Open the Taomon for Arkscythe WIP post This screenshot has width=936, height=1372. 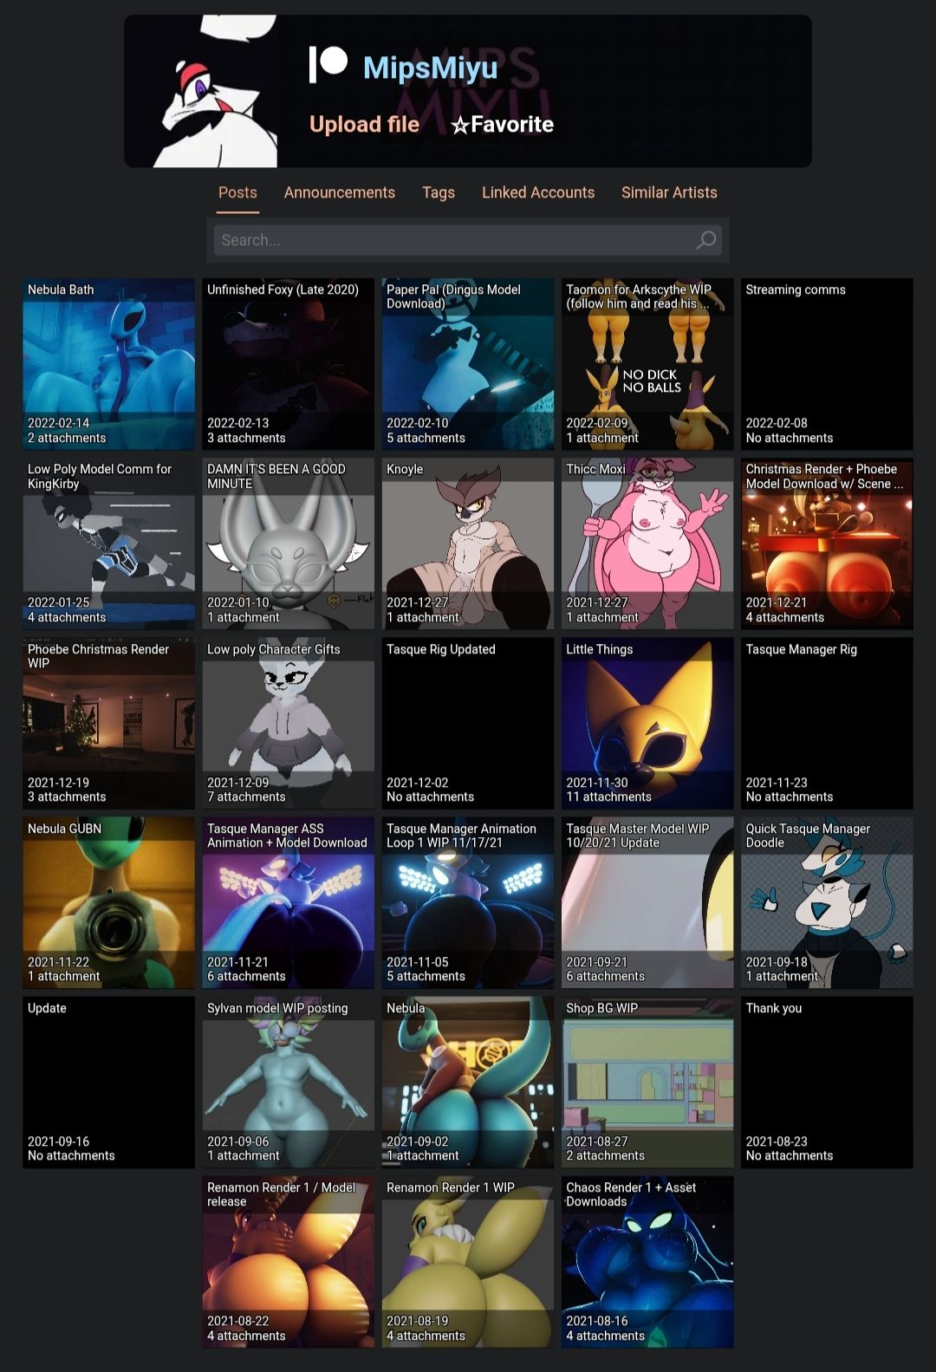pos(647,364)
